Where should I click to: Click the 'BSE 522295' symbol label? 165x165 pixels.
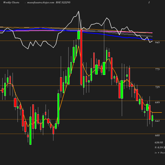pos(63,2)
